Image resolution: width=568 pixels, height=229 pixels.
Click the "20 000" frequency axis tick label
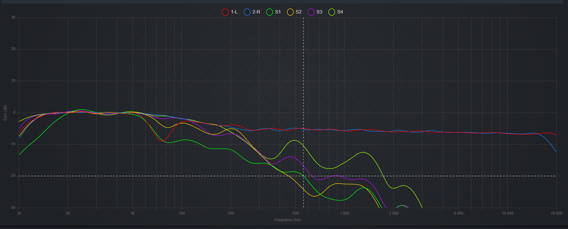coord(557,213)
